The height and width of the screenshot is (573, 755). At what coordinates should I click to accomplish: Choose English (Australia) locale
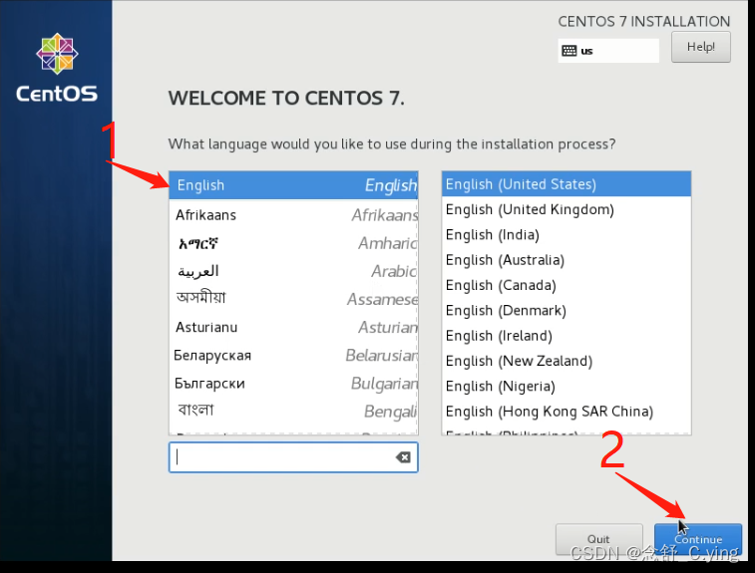(x=566, y=260)
